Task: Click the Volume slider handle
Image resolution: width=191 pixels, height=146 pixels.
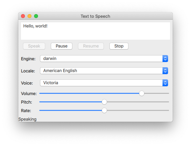Action: (x=142, y=94)
